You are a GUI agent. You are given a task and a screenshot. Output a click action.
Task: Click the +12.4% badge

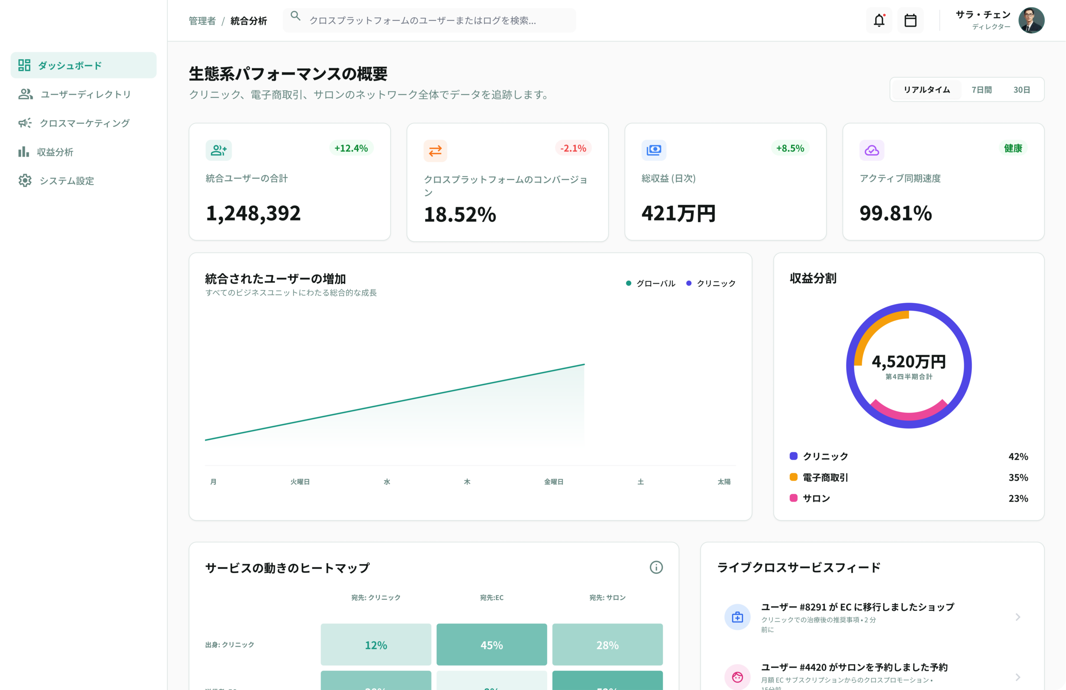351,148
